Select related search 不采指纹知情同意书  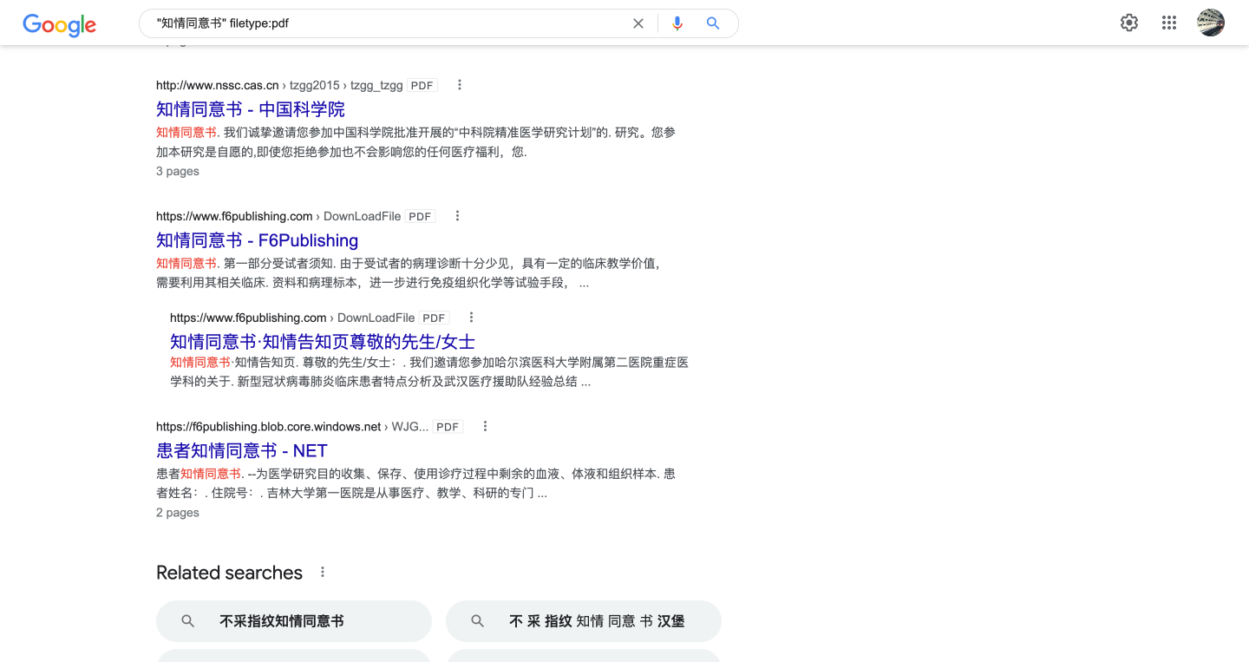[x=294, y=621]
